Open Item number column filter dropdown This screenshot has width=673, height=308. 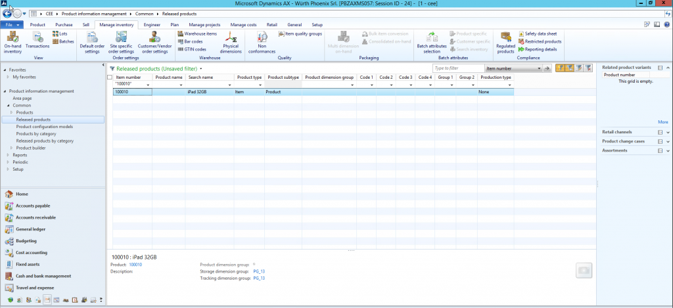tap(148, 85)
